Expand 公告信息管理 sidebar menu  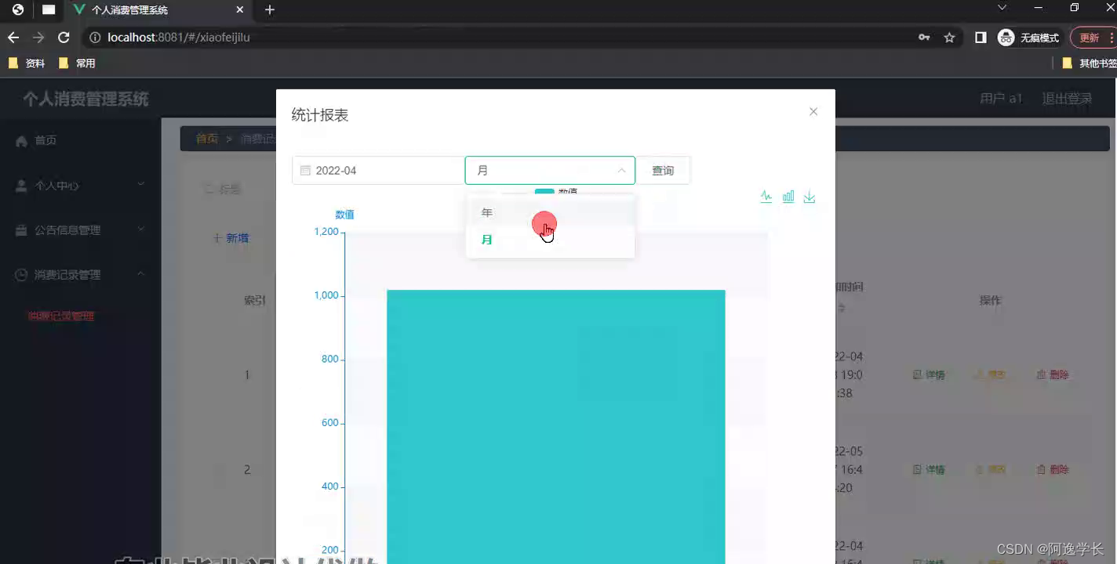pos(80,230)
